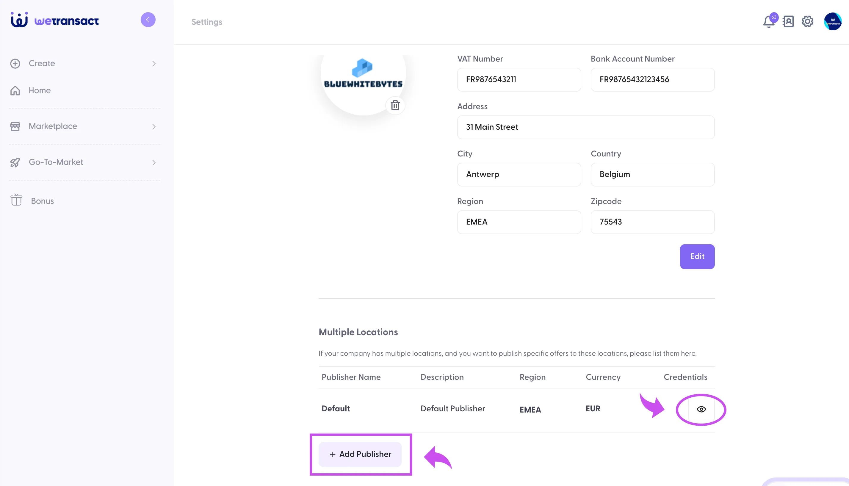Viewport: 849px width, 486px height.
Task: Click the Default Publisher description cell
Action: (x=453, y=409)
